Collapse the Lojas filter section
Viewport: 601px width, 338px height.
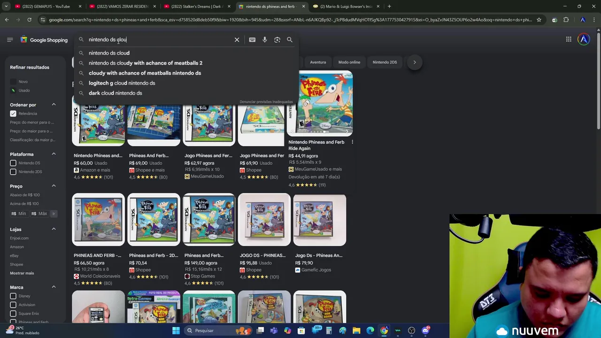[x=54, y=229]
